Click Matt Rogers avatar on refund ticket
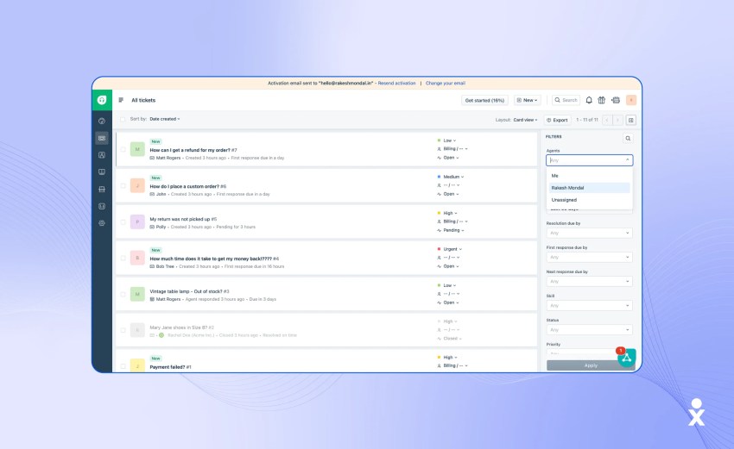Image resolution: width=734 pixels, height=449 pixels. click(x=137, y=149)
